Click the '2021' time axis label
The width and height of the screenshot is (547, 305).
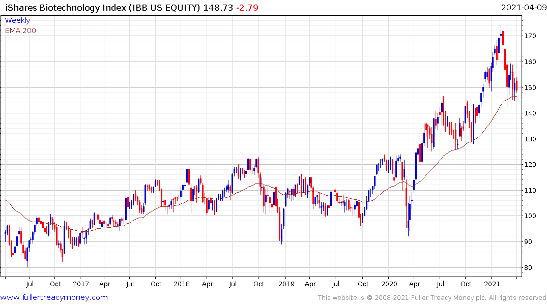tap(492, 284)
